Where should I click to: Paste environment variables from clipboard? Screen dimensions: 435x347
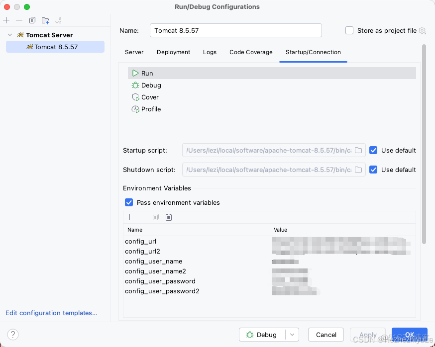coord(168,217)
